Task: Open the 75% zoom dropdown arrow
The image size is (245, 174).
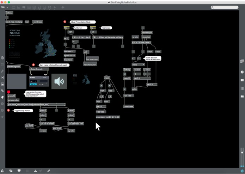Action: click(x=7, y=7)
